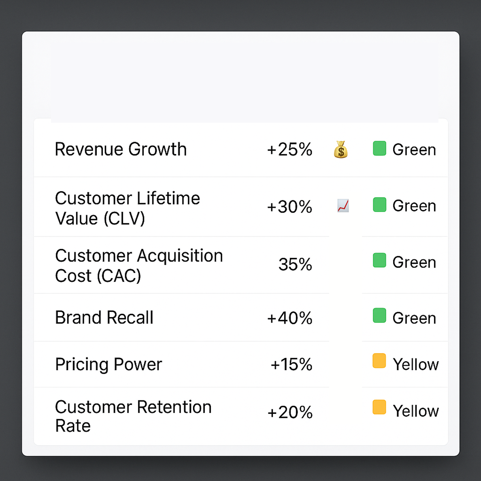
Task: Click the +20% value
Action: [x=289, y=412]
